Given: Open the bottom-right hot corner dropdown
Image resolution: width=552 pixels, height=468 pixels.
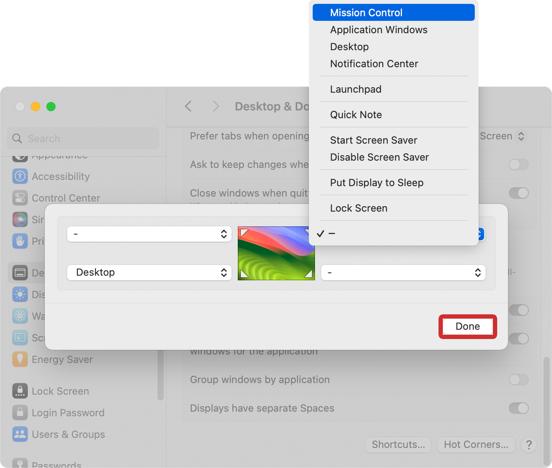Looking at the screenshot, I should [403, 273].
